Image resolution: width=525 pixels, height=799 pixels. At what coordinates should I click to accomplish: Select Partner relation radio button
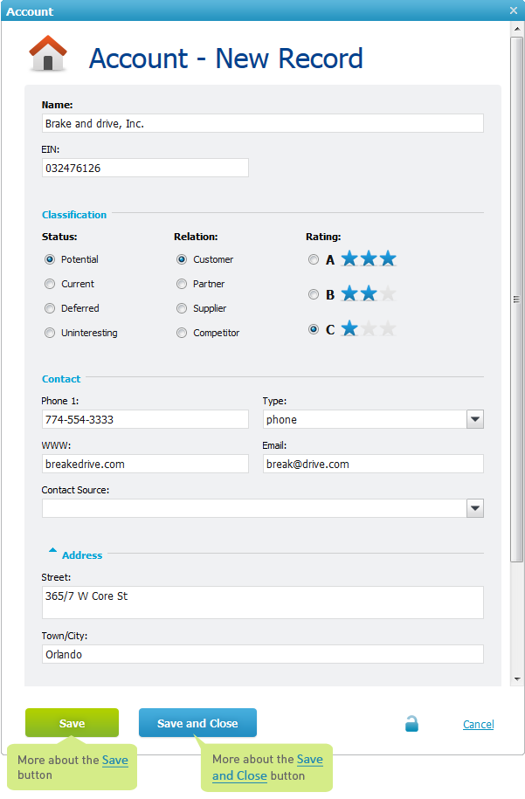(x=182, y=284)
